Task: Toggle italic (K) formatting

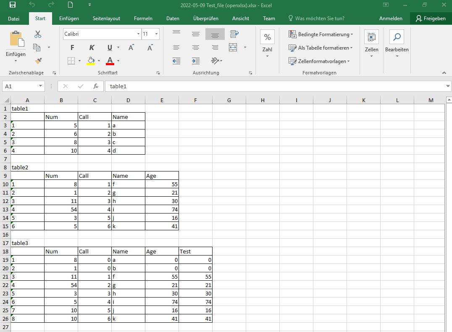Action: (x=92, y=47)
